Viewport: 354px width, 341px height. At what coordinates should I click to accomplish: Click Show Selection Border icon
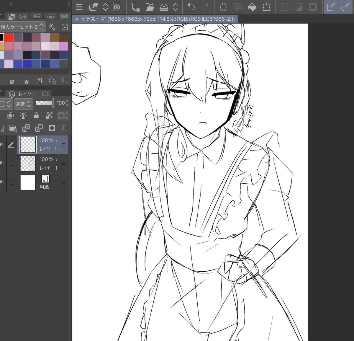pyautogui.click(x=313, y=7)
